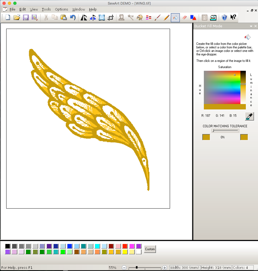This screenshot has width=258, height=271.
Task: Click the Save floppy disk icon
Action: (26, 18)
